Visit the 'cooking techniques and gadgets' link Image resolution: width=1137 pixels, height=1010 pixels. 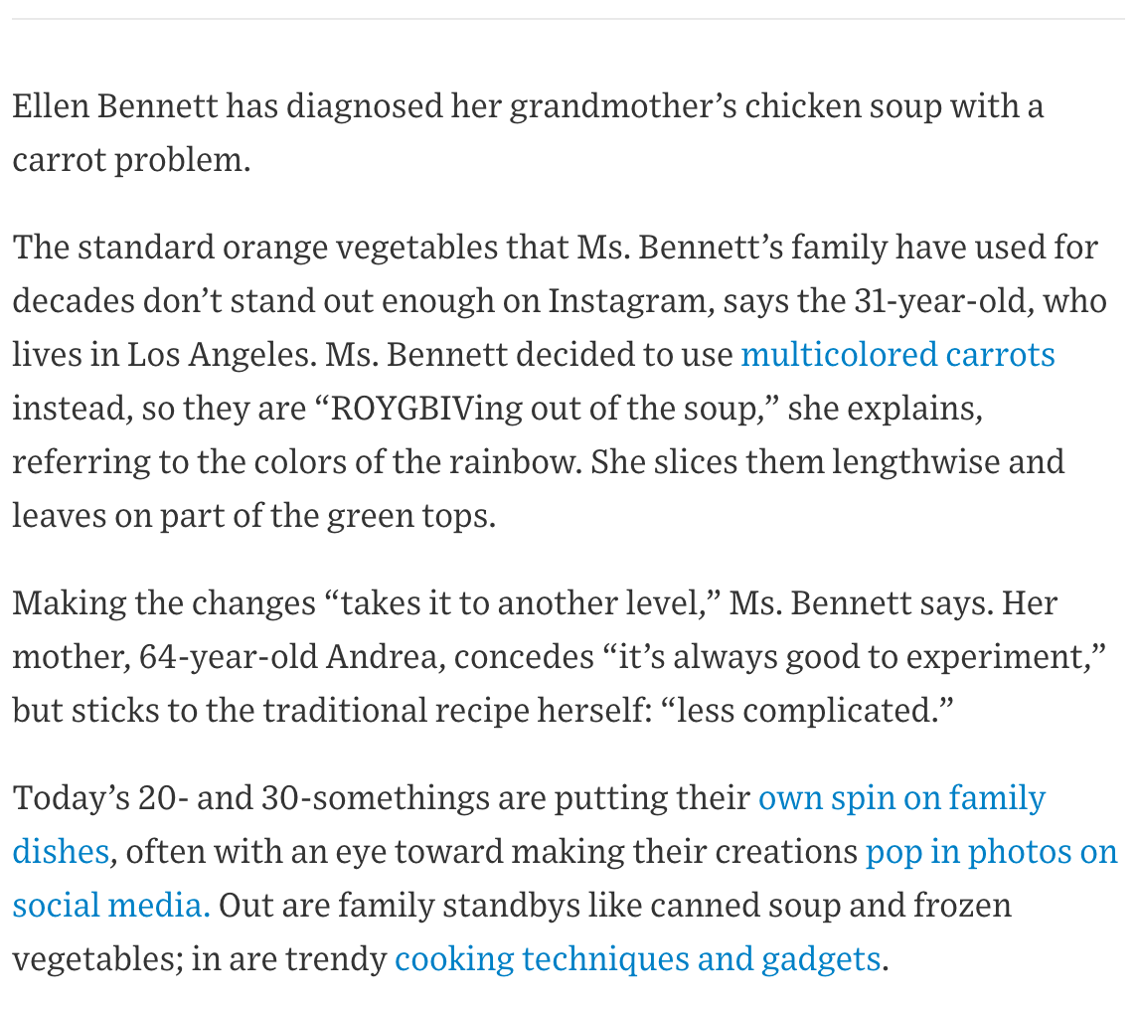pyautogui.click(x=637, y=958)
